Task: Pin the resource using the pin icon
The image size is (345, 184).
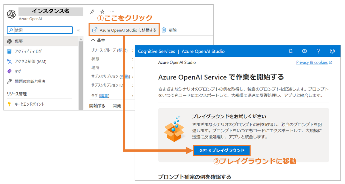Action: pyautogui.click(x=92, y=12)
